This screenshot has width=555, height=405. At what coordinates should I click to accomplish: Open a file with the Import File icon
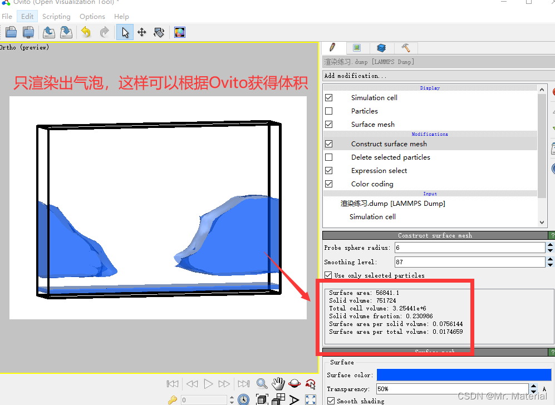[11, 32]
